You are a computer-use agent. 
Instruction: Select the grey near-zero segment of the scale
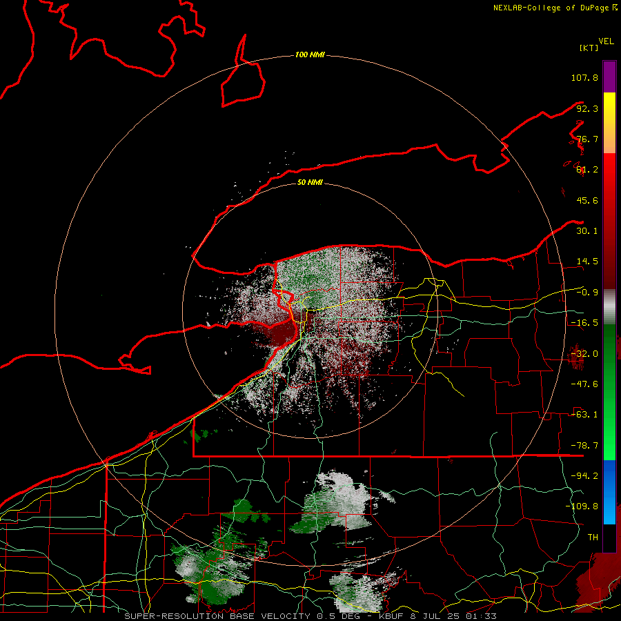609,307
